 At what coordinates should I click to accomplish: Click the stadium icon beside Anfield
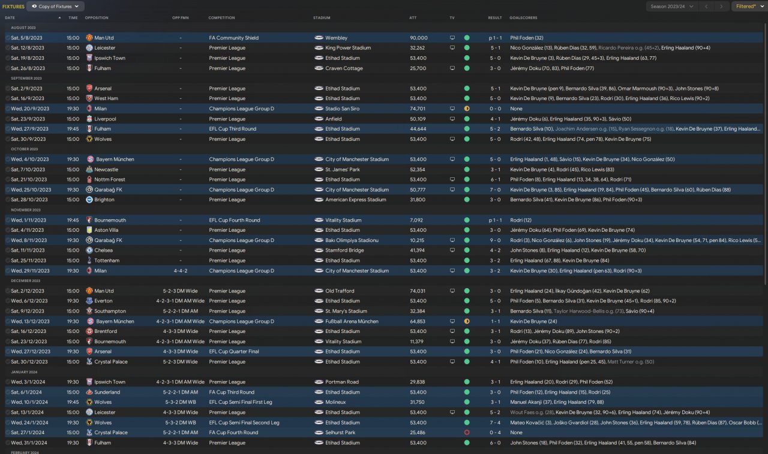pyautogui.click(x=319, y=119)
